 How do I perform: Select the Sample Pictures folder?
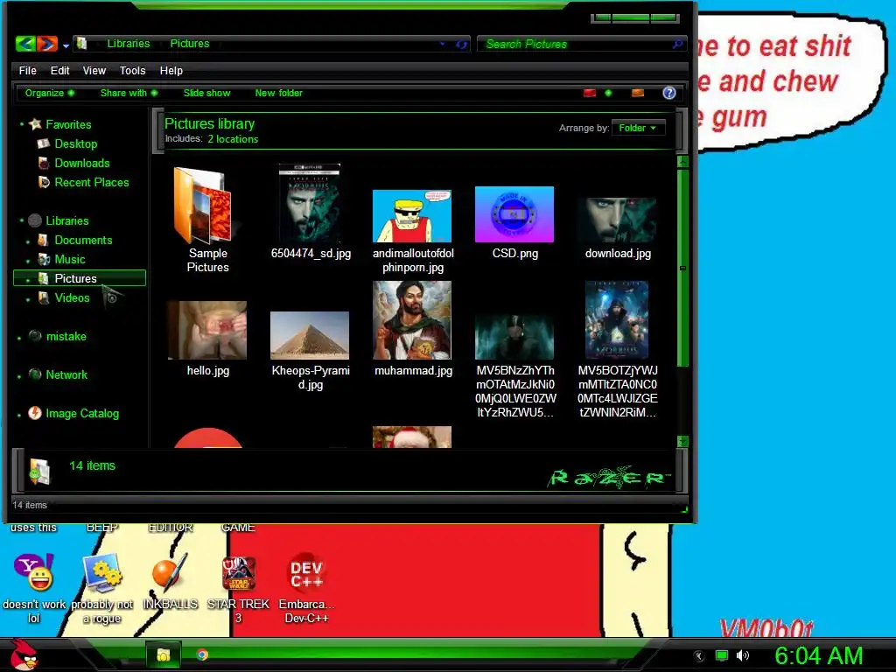tap(207, 220)
